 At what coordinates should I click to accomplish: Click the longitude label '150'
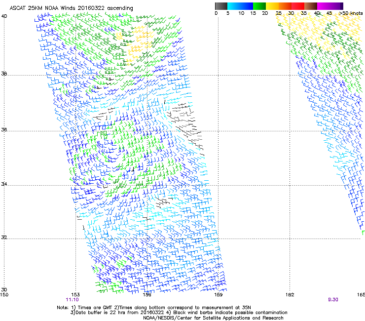point(4,295)
